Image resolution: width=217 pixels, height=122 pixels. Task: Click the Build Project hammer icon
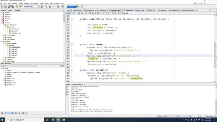(46, 6)
